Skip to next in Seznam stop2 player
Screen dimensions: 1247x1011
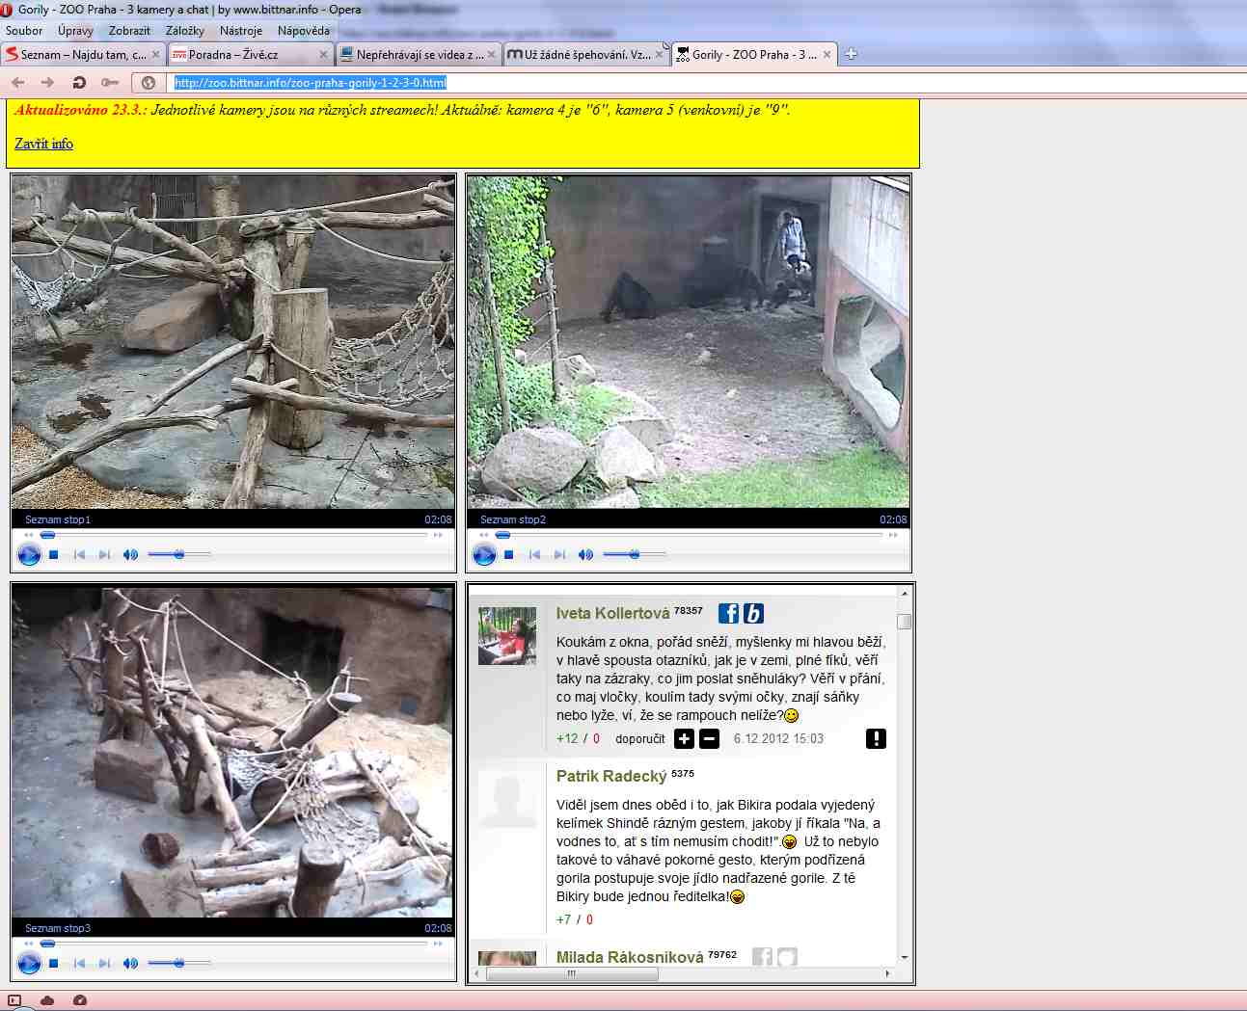[559, 555]
